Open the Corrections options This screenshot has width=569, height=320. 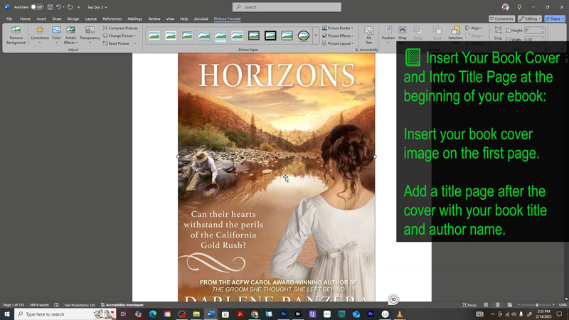(40, 35)
